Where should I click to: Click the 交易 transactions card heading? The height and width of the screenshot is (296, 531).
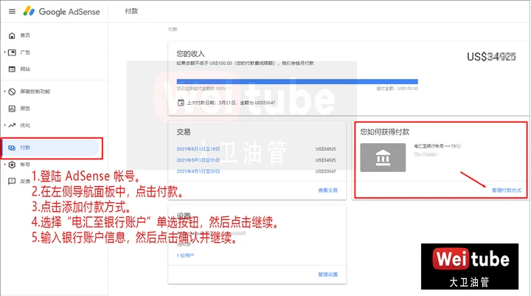click(x=183, y=132)
